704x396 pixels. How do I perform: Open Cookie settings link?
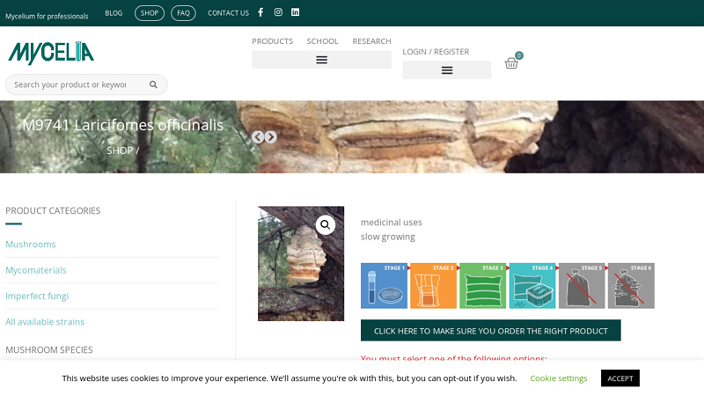coord(558,378)
